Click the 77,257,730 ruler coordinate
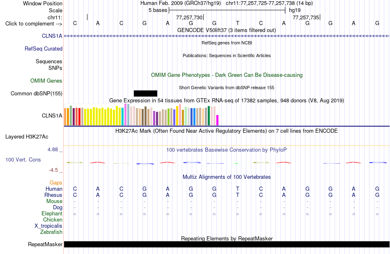Viewport: 390px width, 254px height. pos(189,17)
